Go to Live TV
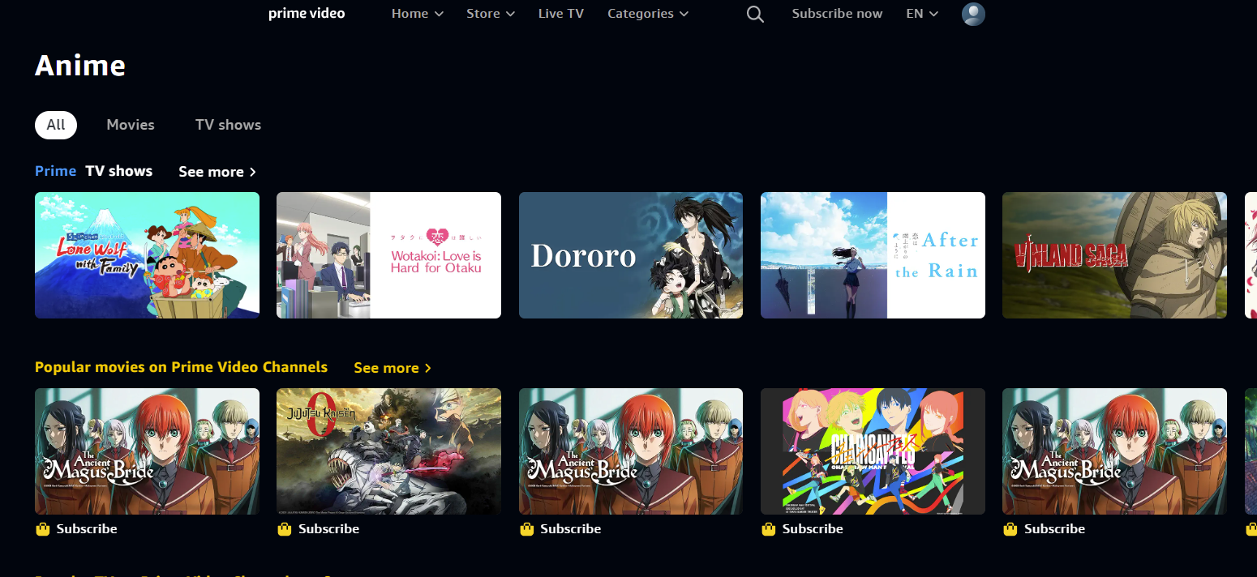Viewport: 1257px width, 577px height. click(561, 14)
